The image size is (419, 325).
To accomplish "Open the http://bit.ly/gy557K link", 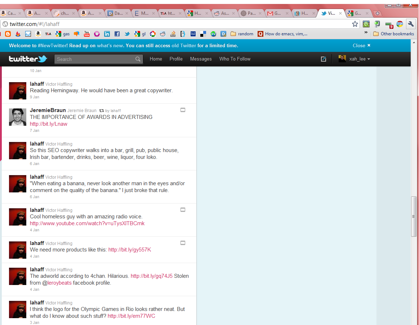I will [x=130, y=250].
